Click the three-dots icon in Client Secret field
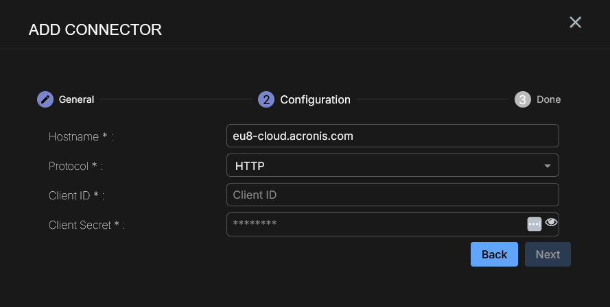The width and height of the screenshot is (610, 307). [x=535, y=224]
